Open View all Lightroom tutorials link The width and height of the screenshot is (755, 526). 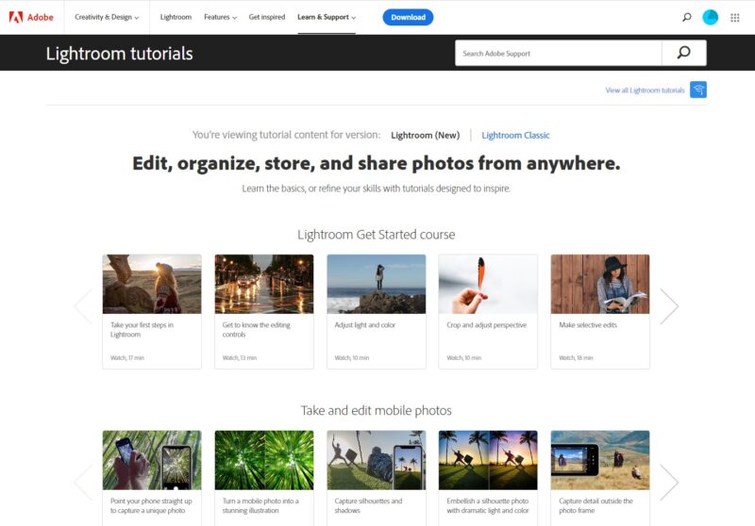[x=645, y=90]
